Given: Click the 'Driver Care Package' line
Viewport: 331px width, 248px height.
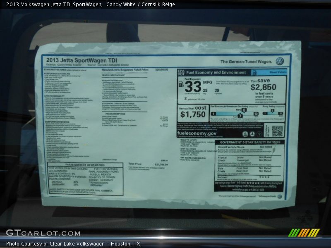Looking at the screenshot, I should (113, 75).
